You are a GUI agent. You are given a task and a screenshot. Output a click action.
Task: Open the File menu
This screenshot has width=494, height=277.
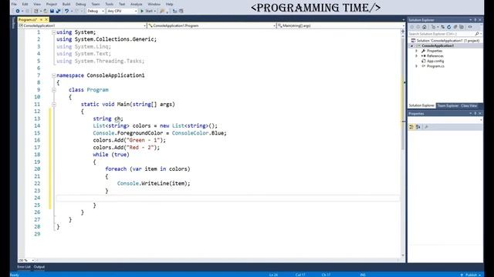[14, 4]
